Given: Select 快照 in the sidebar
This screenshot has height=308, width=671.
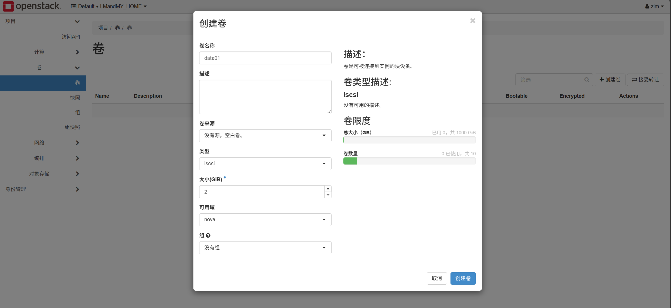Looking at the screenshot, I should pyautogui.click(x=75, y=98).
